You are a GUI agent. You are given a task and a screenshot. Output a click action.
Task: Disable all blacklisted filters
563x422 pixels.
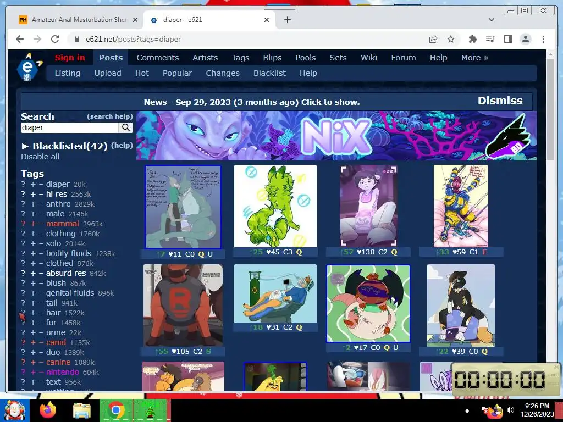40,157
